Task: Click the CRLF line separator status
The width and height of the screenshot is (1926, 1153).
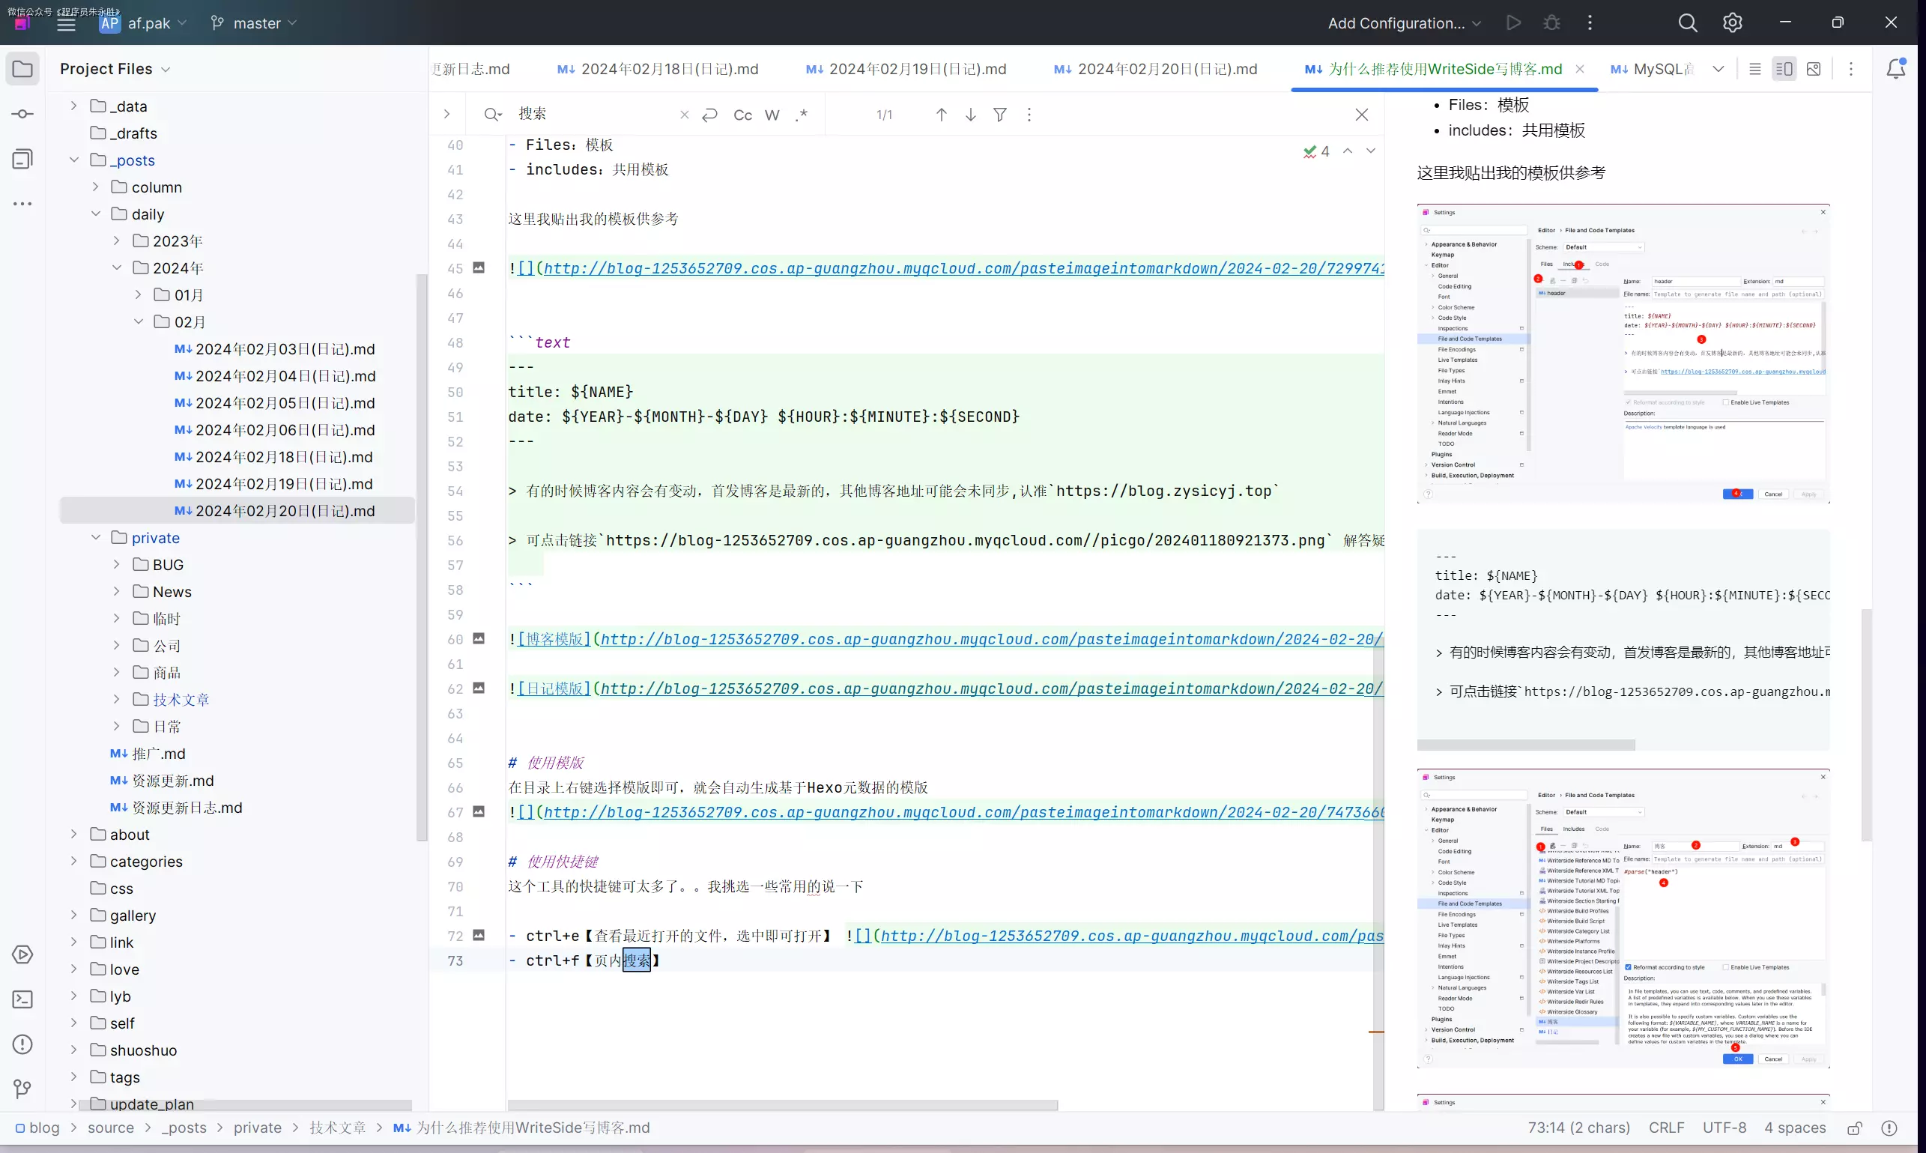Action: tap(1666, 1128)
